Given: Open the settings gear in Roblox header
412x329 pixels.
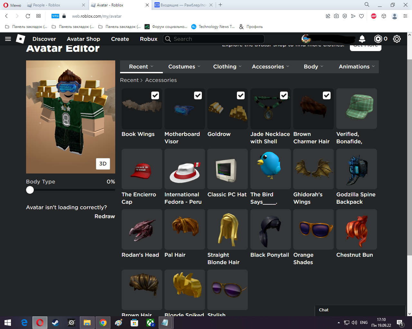Looking at the screenshot, I should [397, 39].
